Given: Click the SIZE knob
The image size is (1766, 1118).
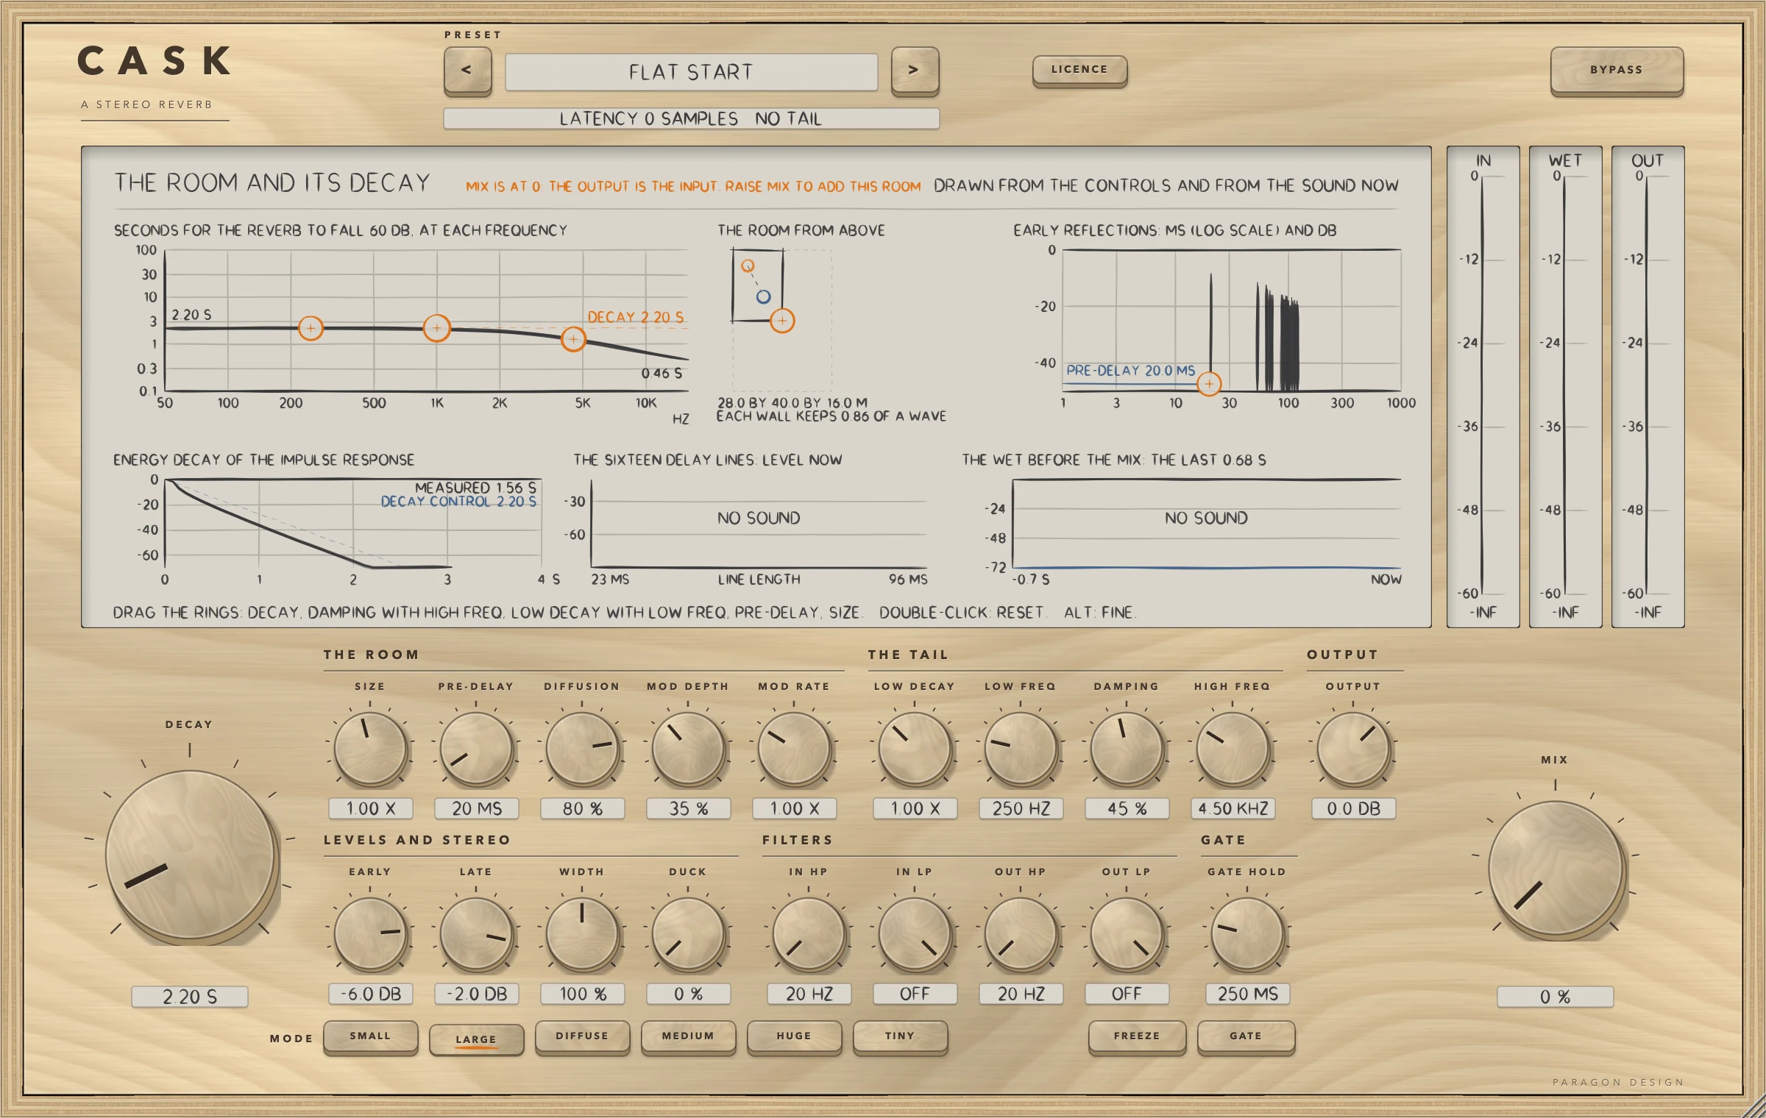Looking at the screenshot, I should (x=370, y=749).
